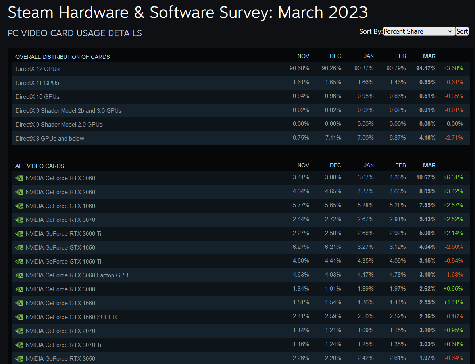Click the 90.68% NOV value for DirectX 12

(299, 69)
